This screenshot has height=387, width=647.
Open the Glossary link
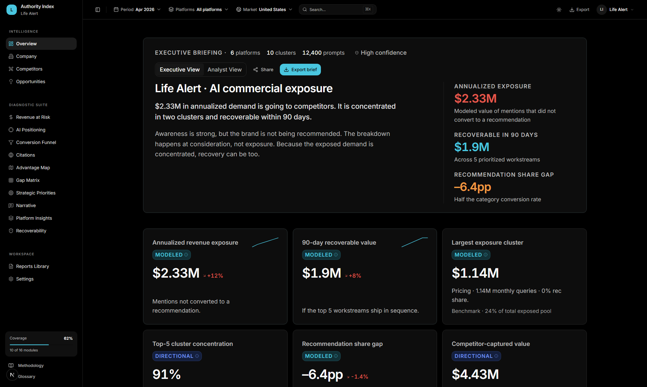27,376
